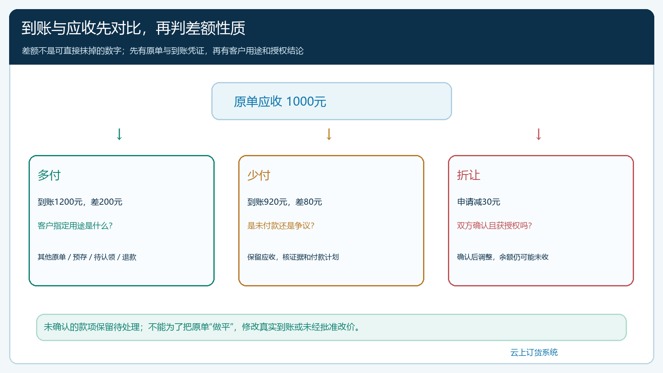The height and width of the screenshot is (373, 663).
Task: Select line 保留应收，核证据和付款计划
Action: pos(293,257)
